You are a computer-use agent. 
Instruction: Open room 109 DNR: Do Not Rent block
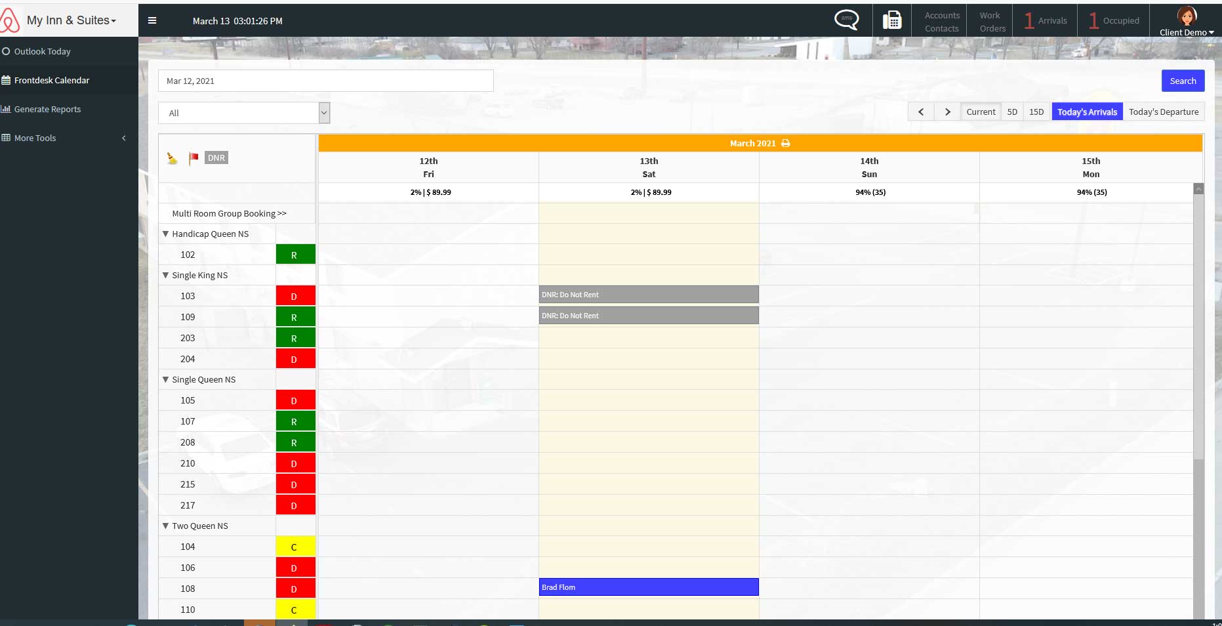pyautogui.click(x=649, y=316)
